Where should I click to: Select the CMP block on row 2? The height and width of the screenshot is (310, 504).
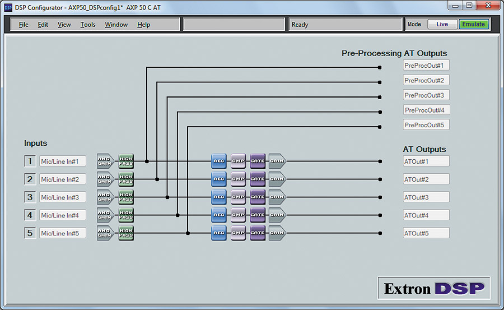coord(238,179)
